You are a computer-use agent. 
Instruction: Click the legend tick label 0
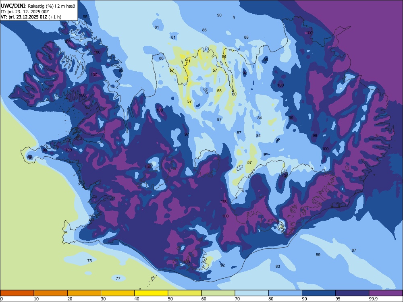pos(2,299)
